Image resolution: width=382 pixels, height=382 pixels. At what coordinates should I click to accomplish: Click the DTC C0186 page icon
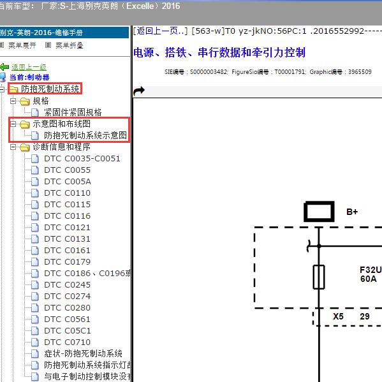35,274
